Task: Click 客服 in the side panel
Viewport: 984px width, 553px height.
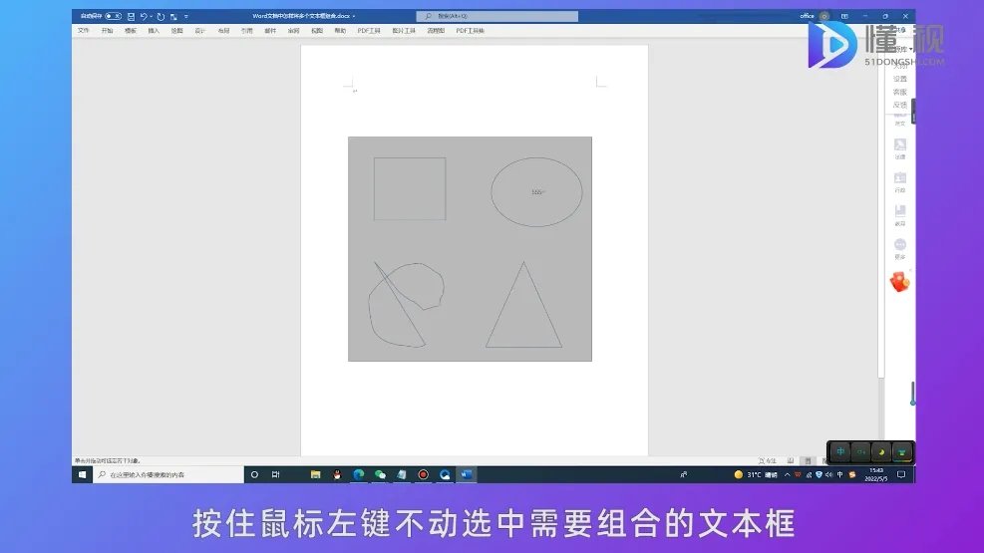Action: point(900,92)
